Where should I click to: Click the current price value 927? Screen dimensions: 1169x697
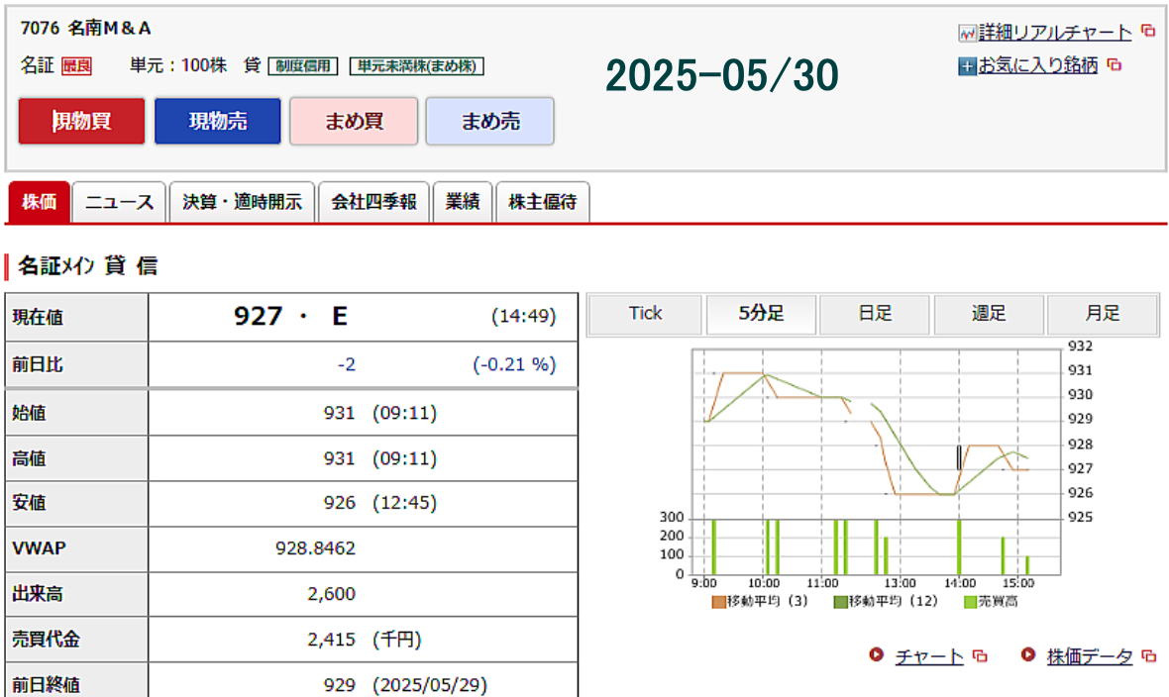(258, 316)
